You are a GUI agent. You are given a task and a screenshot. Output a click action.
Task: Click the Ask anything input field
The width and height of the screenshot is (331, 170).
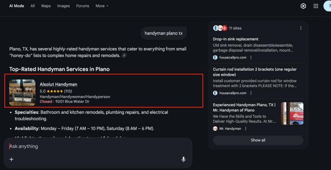98,146
